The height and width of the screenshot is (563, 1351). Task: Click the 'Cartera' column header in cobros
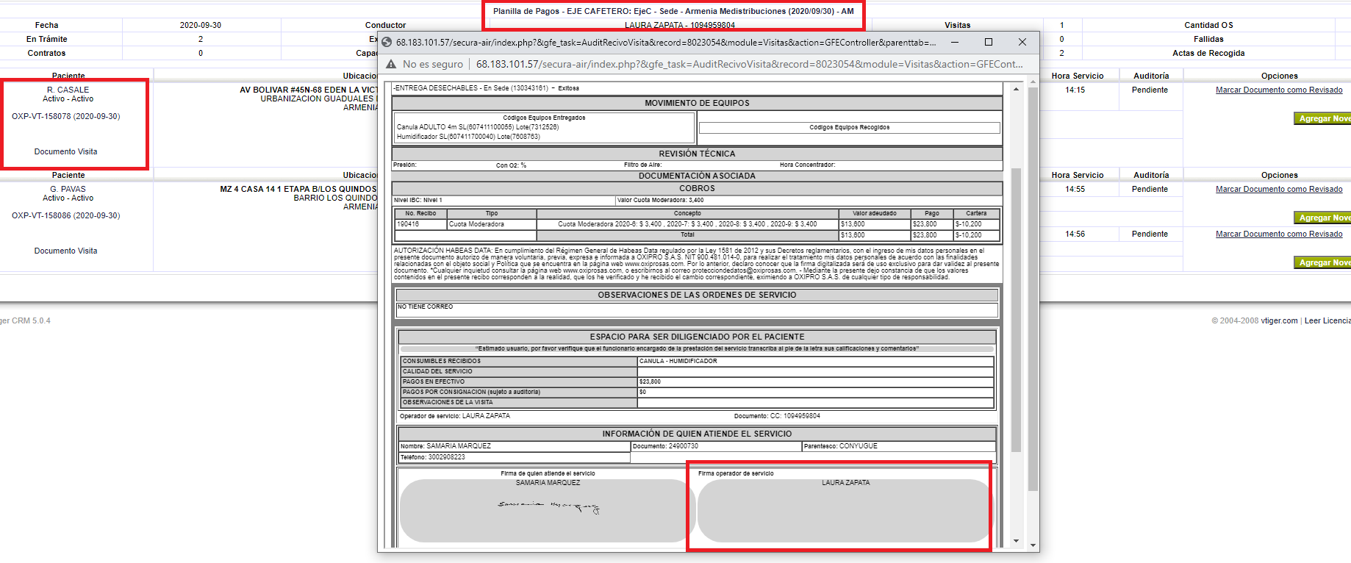point(976,213)
